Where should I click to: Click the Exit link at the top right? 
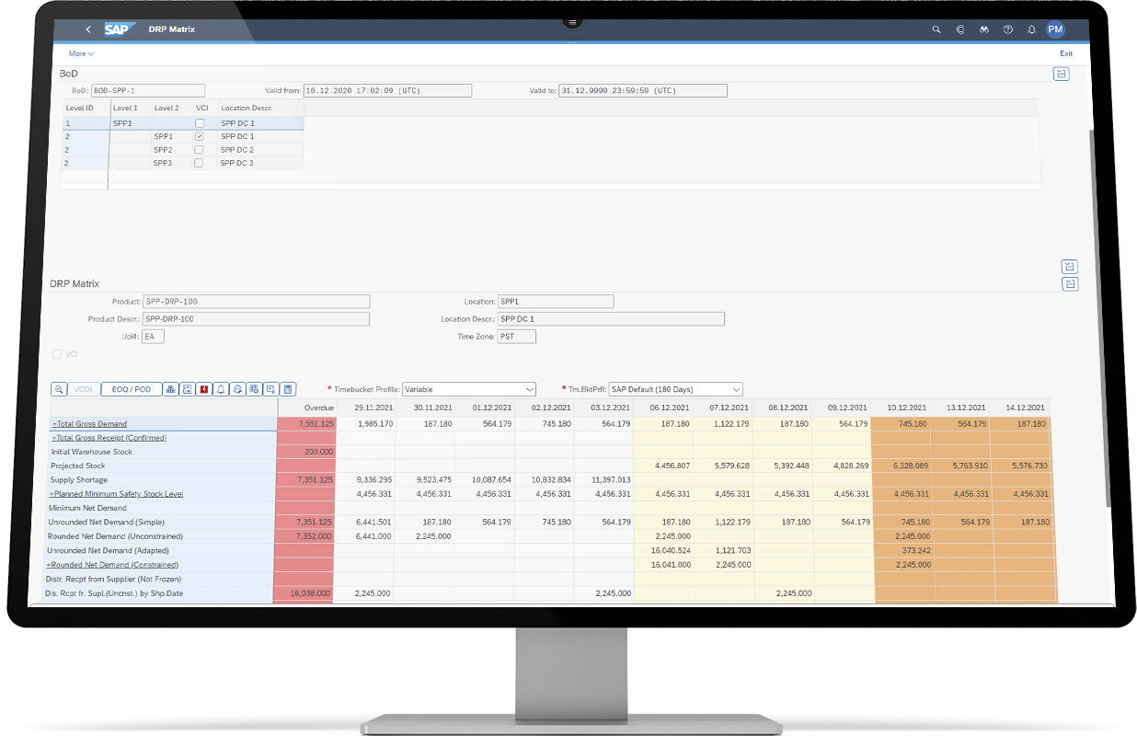coord(1066,52)
